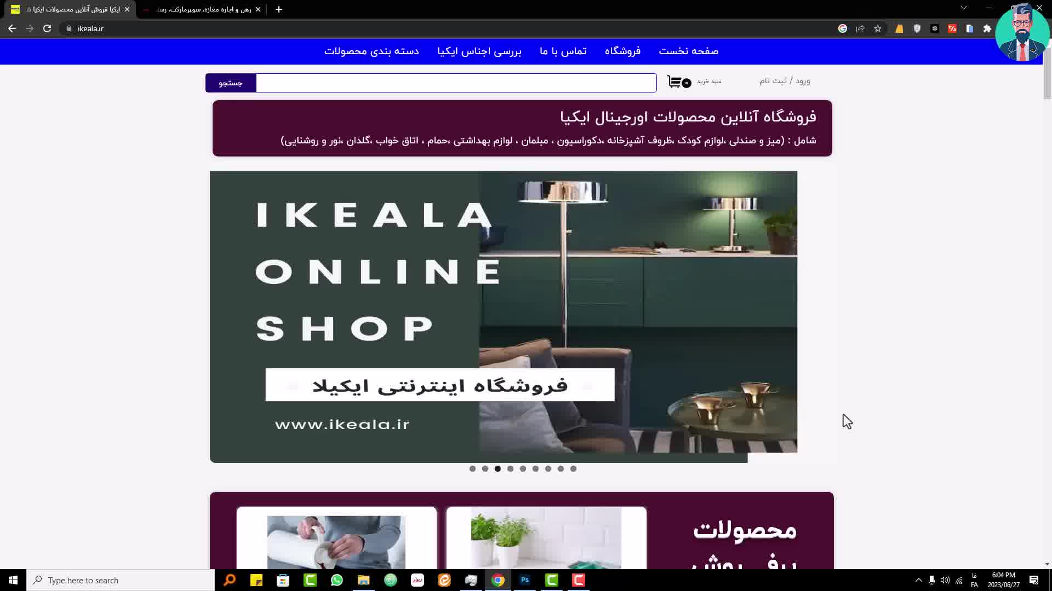
Task: Bookmark this page with the star icon
Action: coord(878,28)
